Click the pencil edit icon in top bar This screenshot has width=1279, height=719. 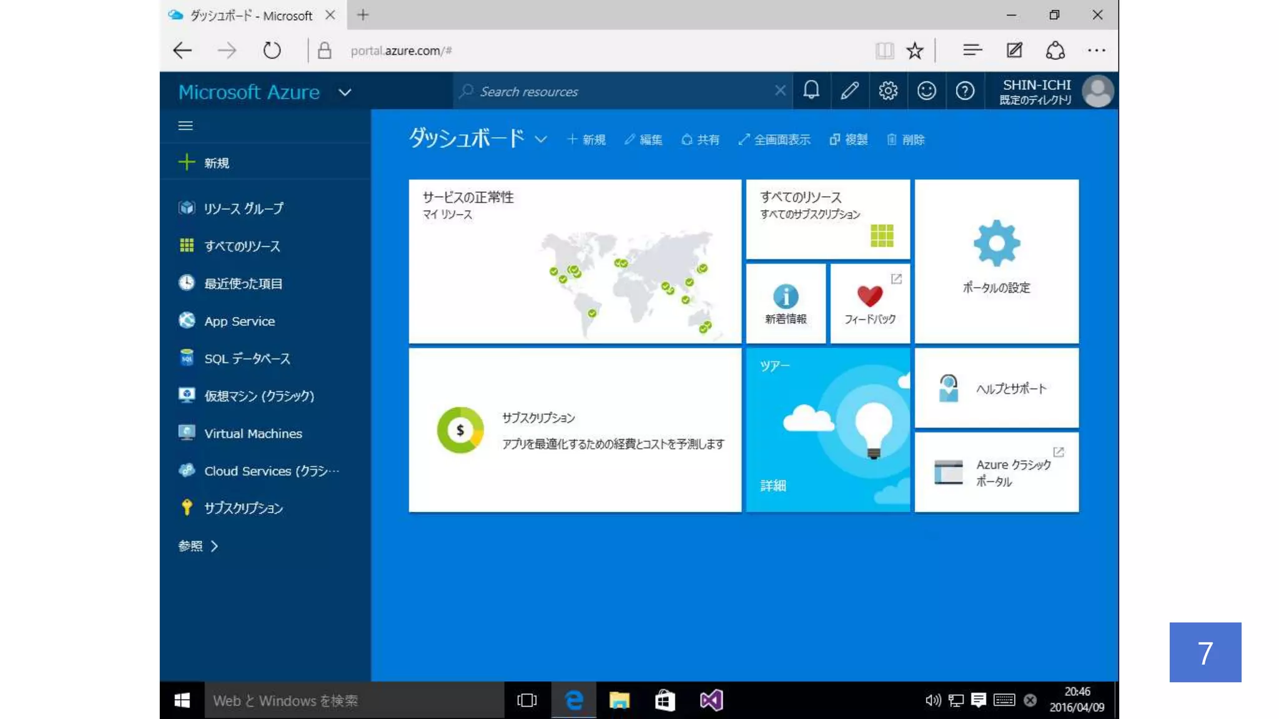[849, 91]
